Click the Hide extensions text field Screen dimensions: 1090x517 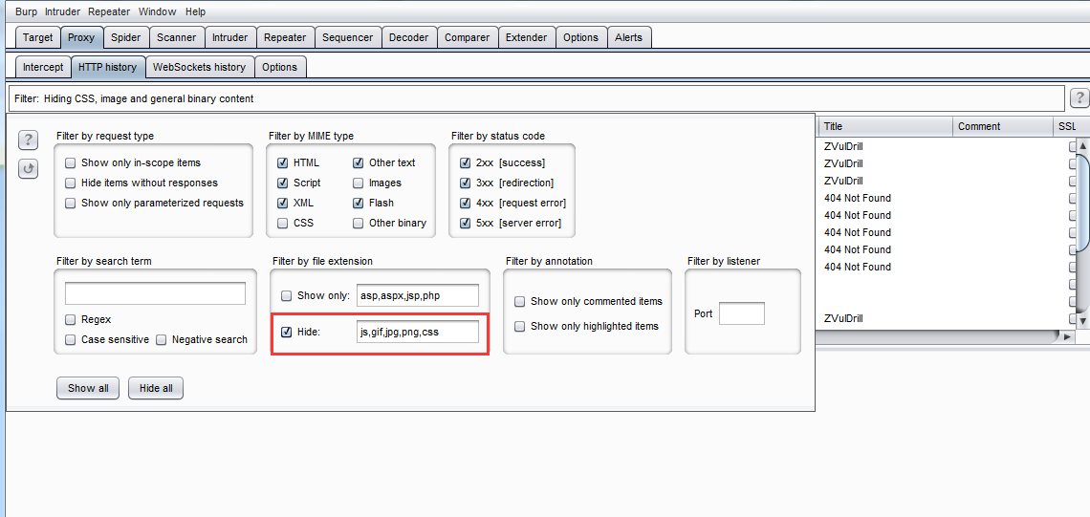click(418, 332)
